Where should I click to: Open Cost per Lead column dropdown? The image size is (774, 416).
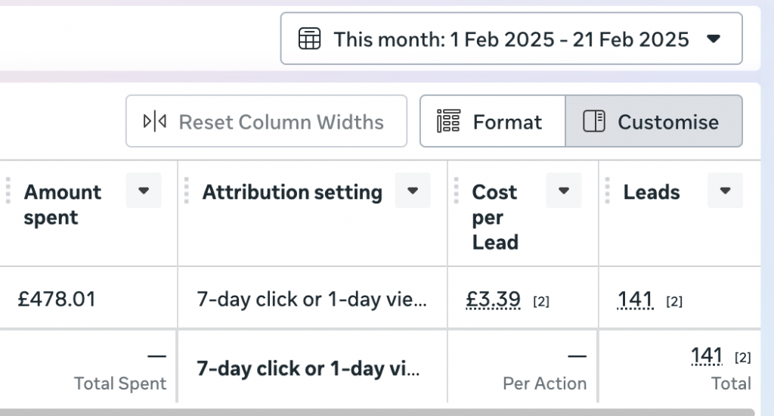pyautogui.click(x=564, y=191)
